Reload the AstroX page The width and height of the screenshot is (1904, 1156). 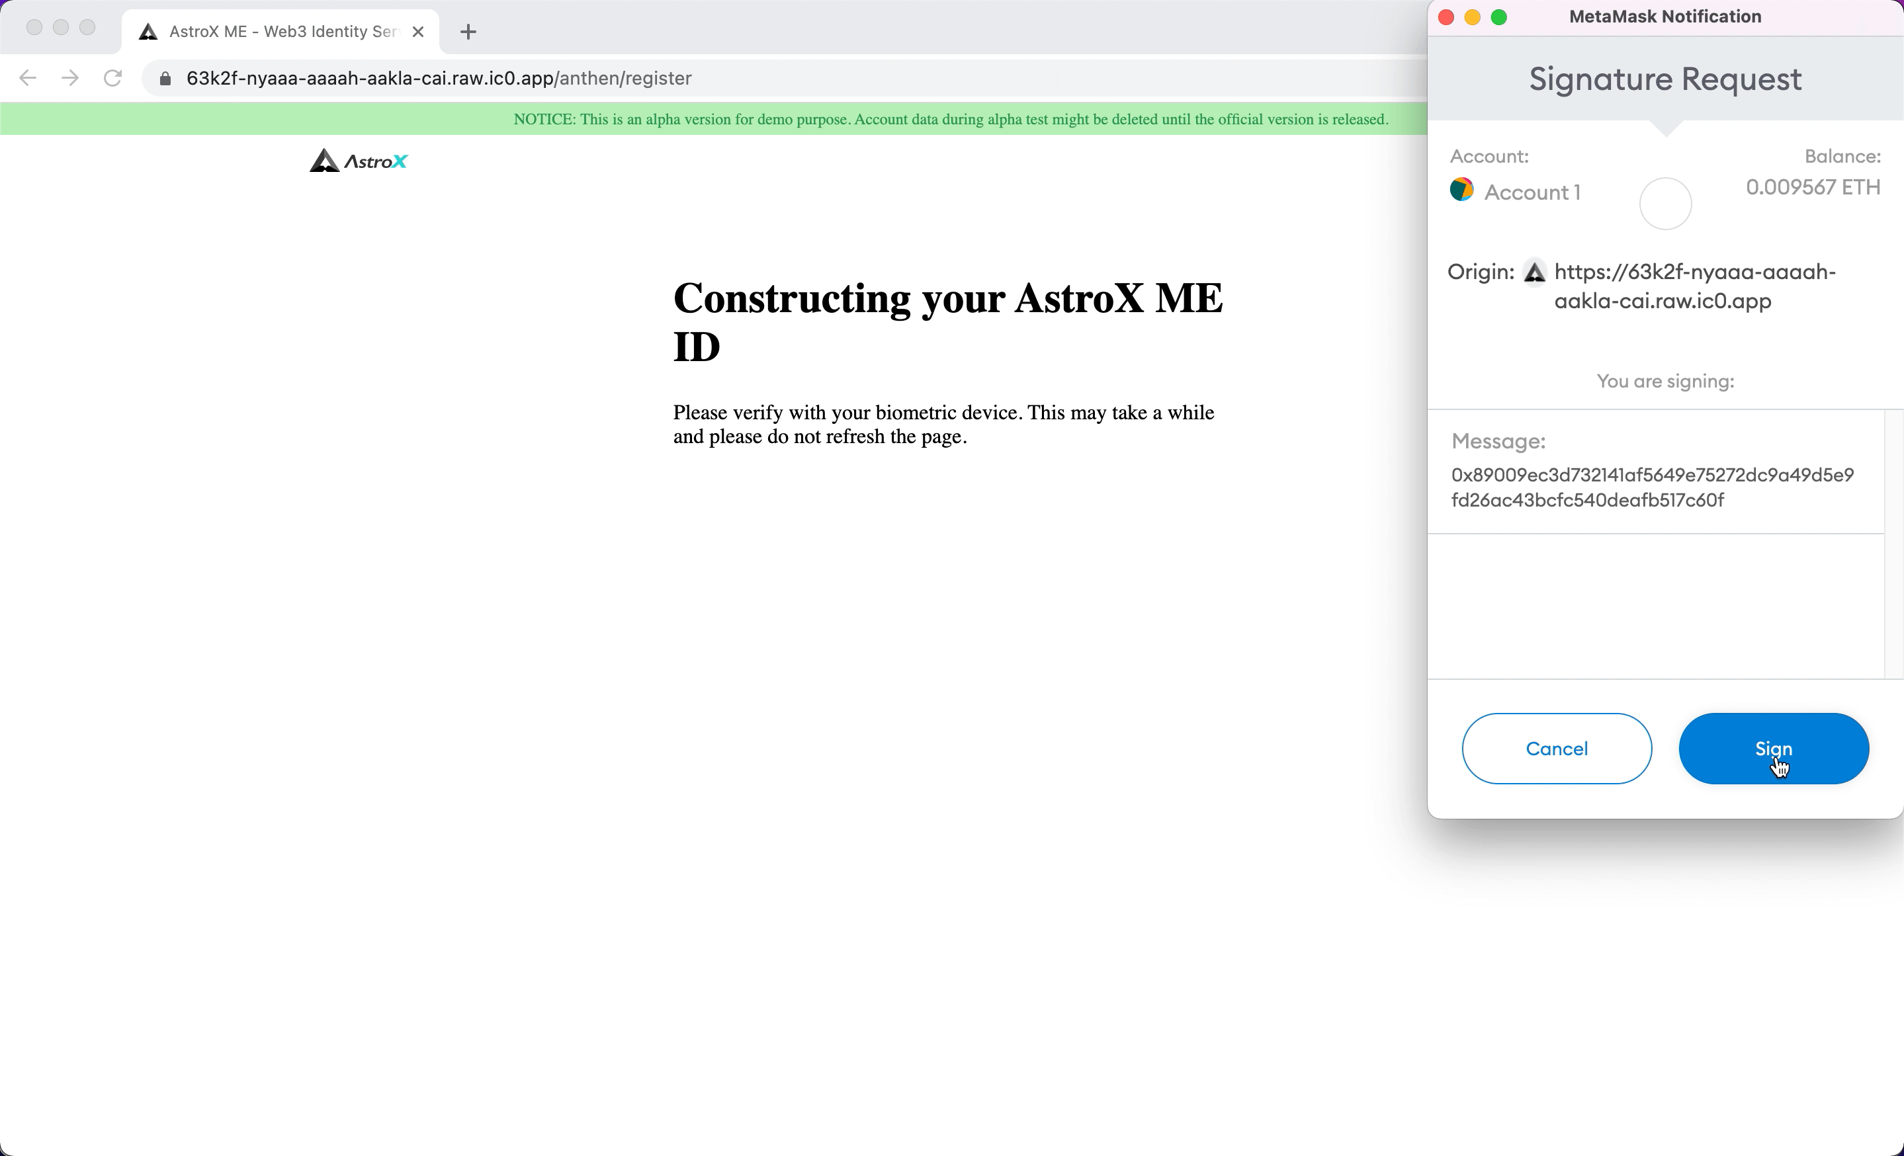pyautogui.click(x=113, y=78)
